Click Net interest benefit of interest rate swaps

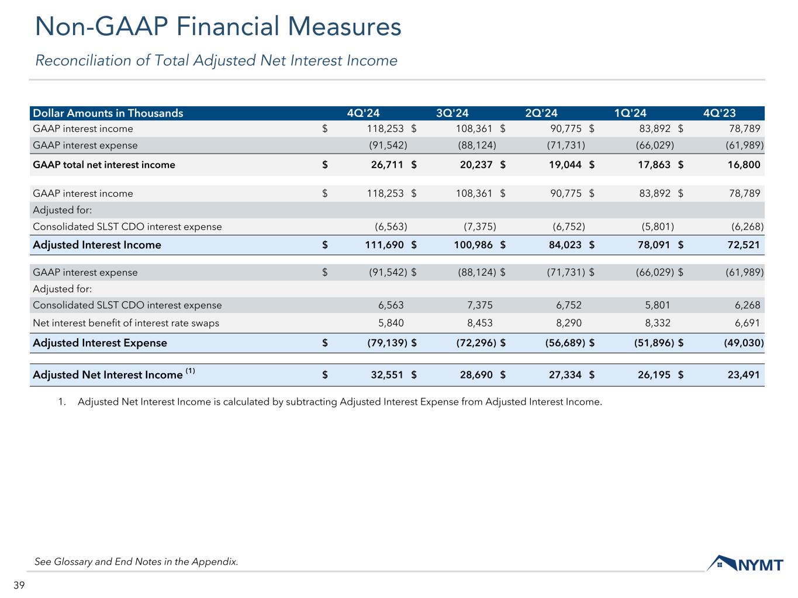[x=126, y=322]
